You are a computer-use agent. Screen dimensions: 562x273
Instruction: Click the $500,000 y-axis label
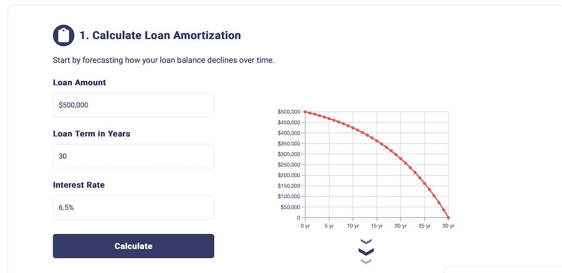[289, 112]
